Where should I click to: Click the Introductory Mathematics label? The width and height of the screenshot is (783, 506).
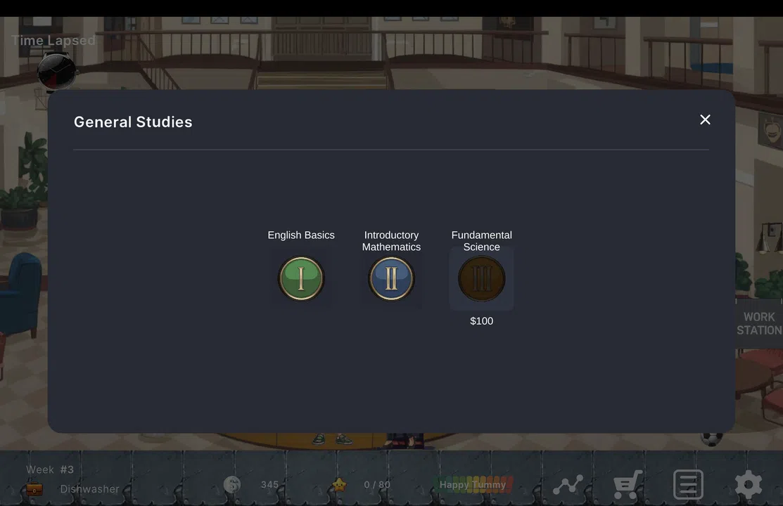click(391, 241)
